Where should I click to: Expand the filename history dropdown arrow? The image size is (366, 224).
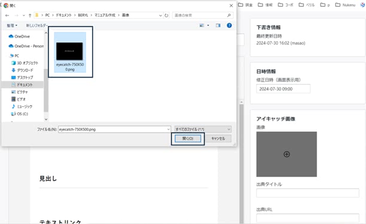[168, 130]
